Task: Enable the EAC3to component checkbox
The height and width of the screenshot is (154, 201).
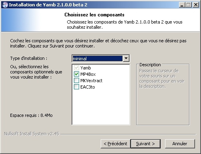Action: tap(76, 87)
